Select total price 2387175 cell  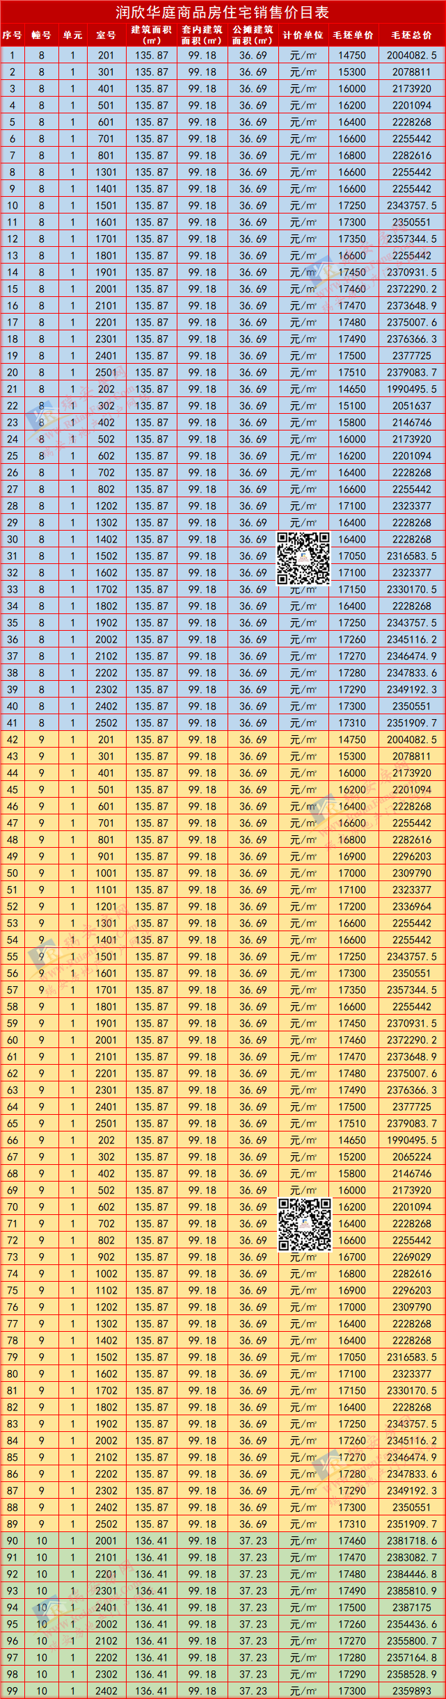pyautogui.click(x=411, y=1607)
